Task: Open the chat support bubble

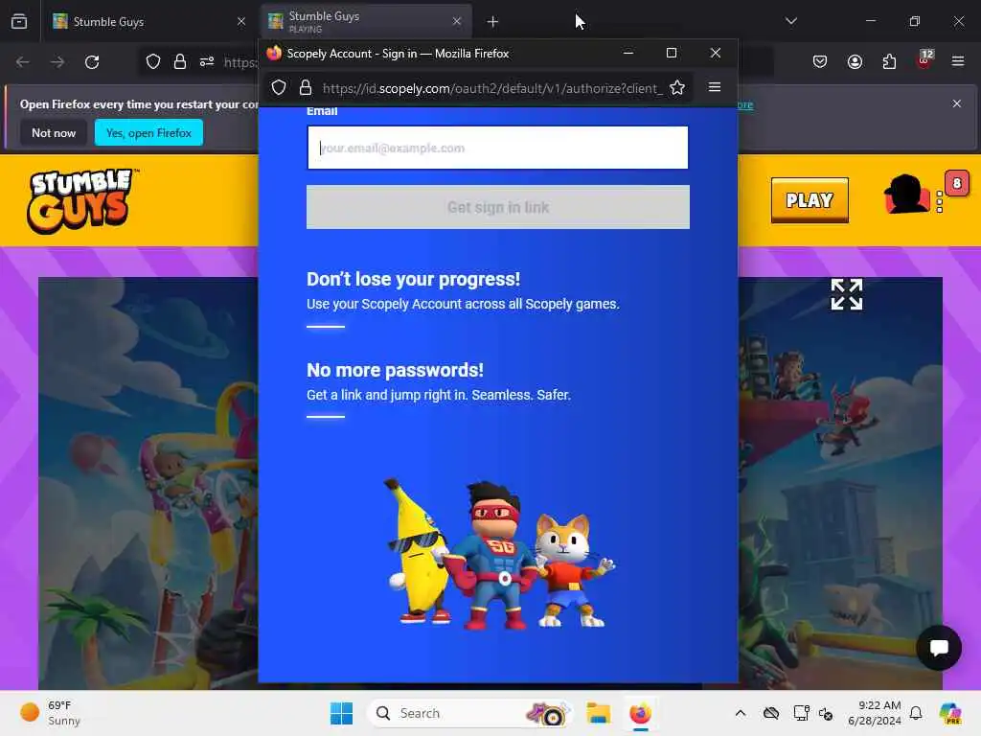Action: (x=939, y=647)
